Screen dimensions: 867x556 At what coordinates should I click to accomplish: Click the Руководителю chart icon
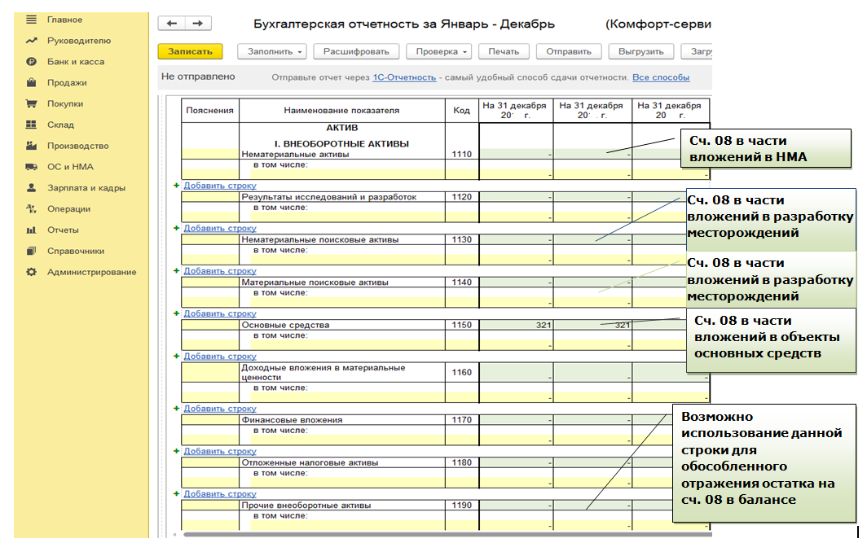(32, 41)
